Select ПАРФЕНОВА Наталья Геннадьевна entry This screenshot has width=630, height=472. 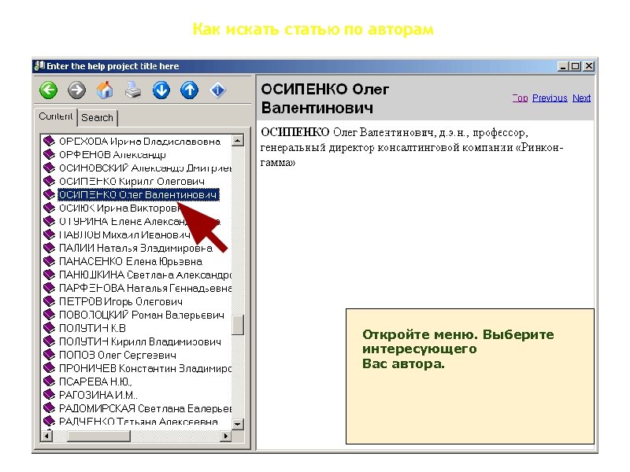146,288
